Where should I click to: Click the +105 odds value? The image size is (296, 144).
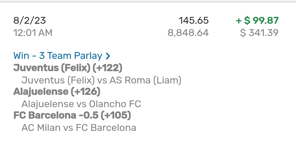pos(116,116)
